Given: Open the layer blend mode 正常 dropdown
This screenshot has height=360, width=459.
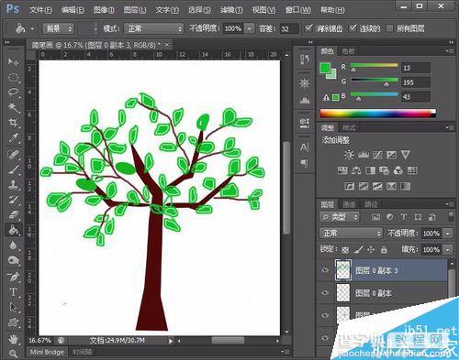Looking at the screenshot, I should click(351, 234).
